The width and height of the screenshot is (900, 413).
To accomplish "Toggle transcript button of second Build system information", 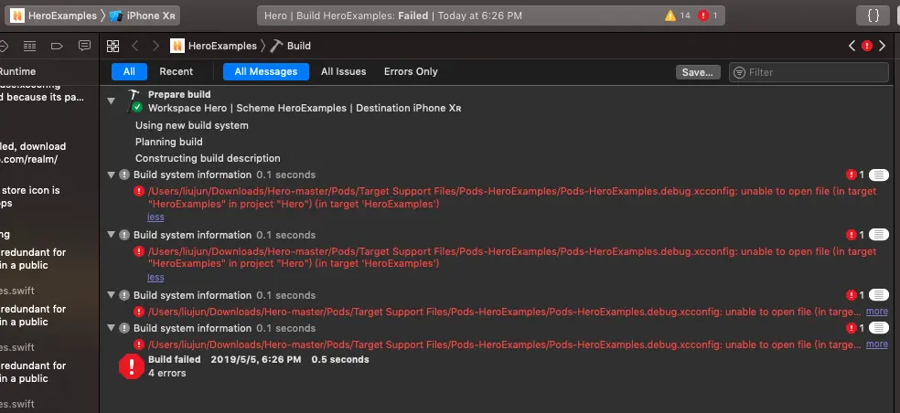I will pyautogui.click(x=878, y=235).
